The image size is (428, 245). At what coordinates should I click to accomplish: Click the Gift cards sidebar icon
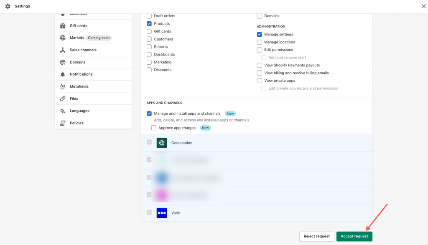pyautogui.click(x=63, y=25)
